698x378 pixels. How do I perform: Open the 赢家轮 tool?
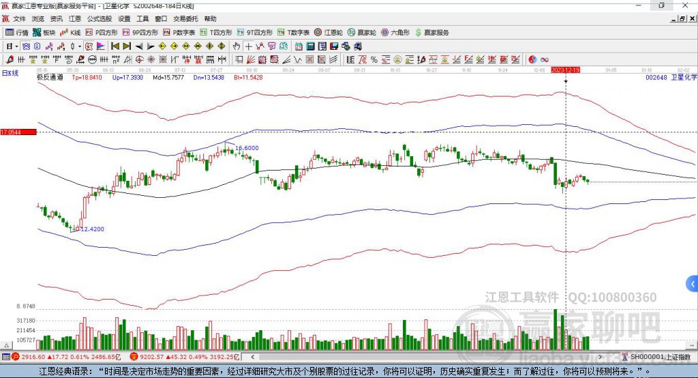click(x=361, y=33)
